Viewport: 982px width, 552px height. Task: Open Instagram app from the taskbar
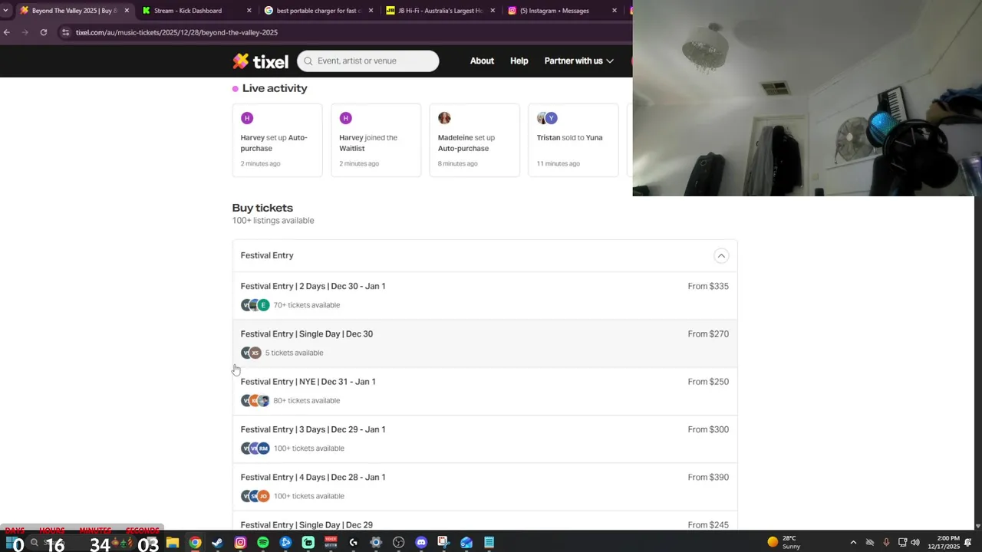click(240, 542)
